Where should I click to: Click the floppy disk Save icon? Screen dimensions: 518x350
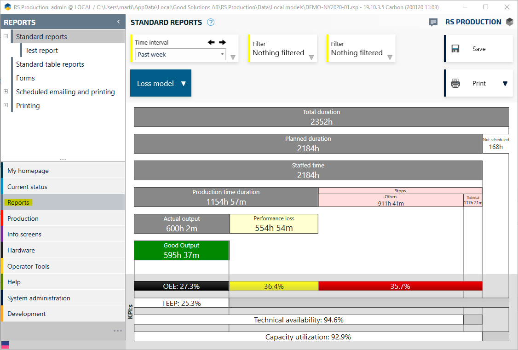[x=455, y=49]
